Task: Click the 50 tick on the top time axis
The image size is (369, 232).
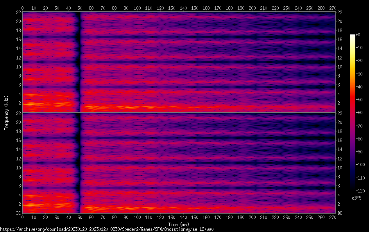Action: 80,7
